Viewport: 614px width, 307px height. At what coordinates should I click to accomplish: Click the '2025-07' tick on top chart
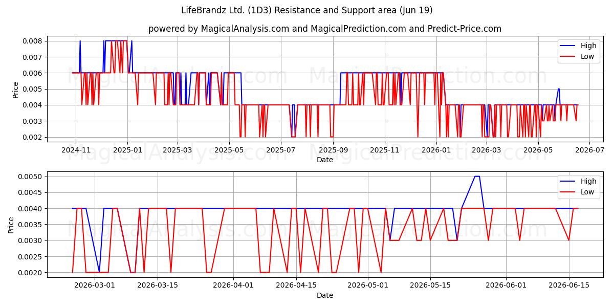coord(280,150)
